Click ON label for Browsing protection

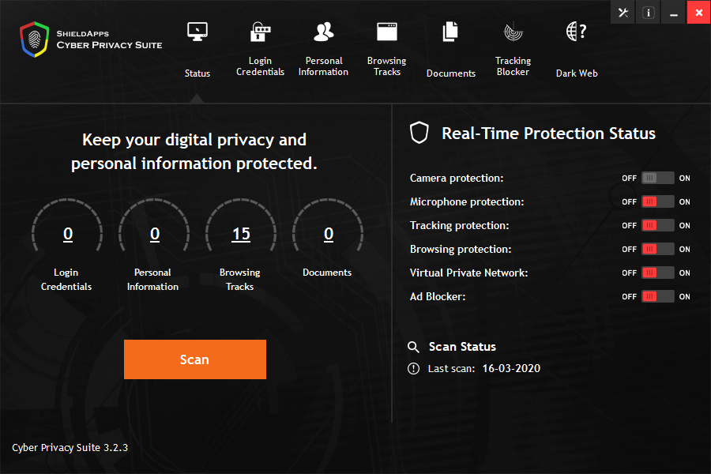coord(685,250)
